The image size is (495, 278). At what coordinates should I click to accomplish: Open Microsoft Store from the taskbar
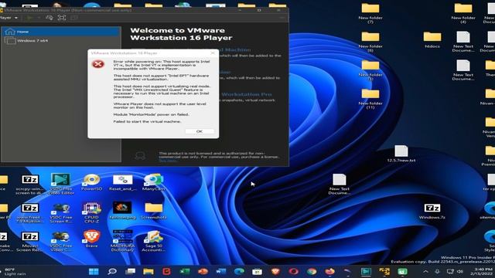click(x=257, y=271)
